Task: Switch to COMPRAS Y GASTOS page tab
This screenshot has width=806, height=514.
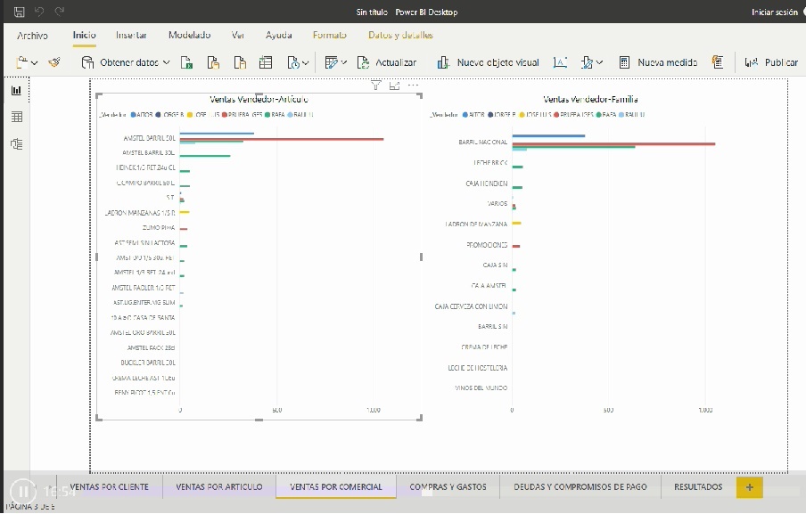Action: 448,487
